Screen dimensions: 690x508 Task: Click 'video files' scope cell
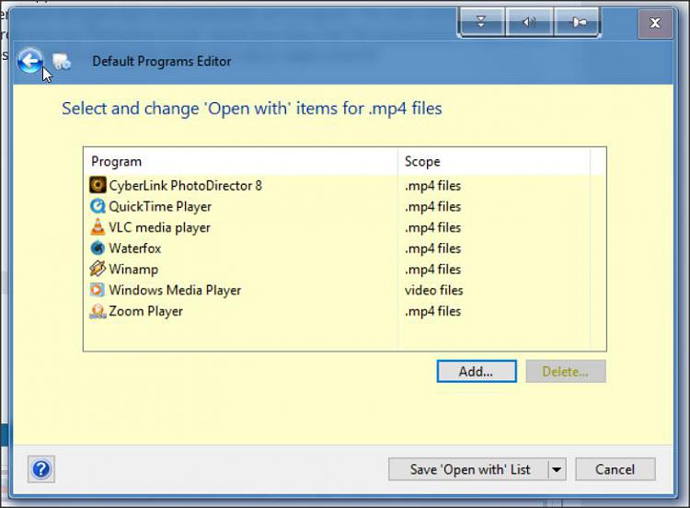pyautogui.click(x=434, y=290)
